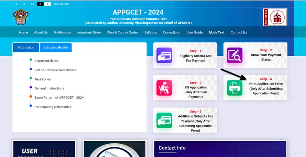
Task: Open the List of Entrance Test Names link
Action: click(x=55, y=70)
